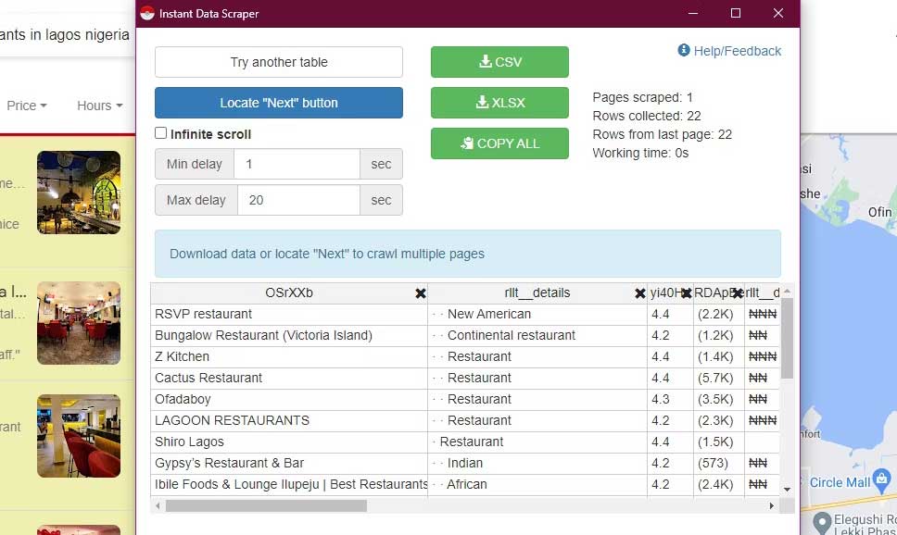Click the Circle Mall shopping pin on map
The width and height of the screenshot is (897, 535).
point(882,480)
